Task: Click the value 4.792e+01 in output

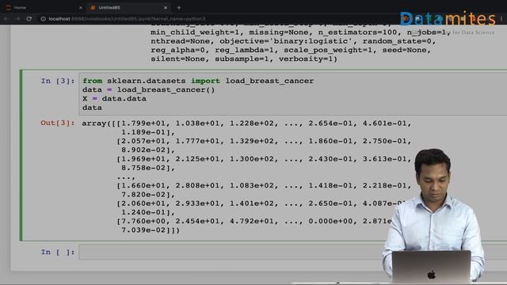Action: coord(252,222)
